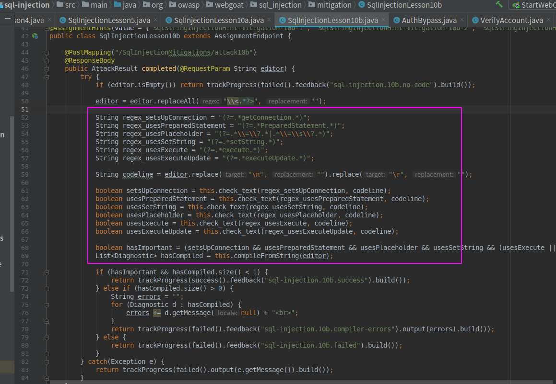Open the StartWebGoat run configuration dropdown
Viewport: 556px width, 384px height.
click(532, 5)
